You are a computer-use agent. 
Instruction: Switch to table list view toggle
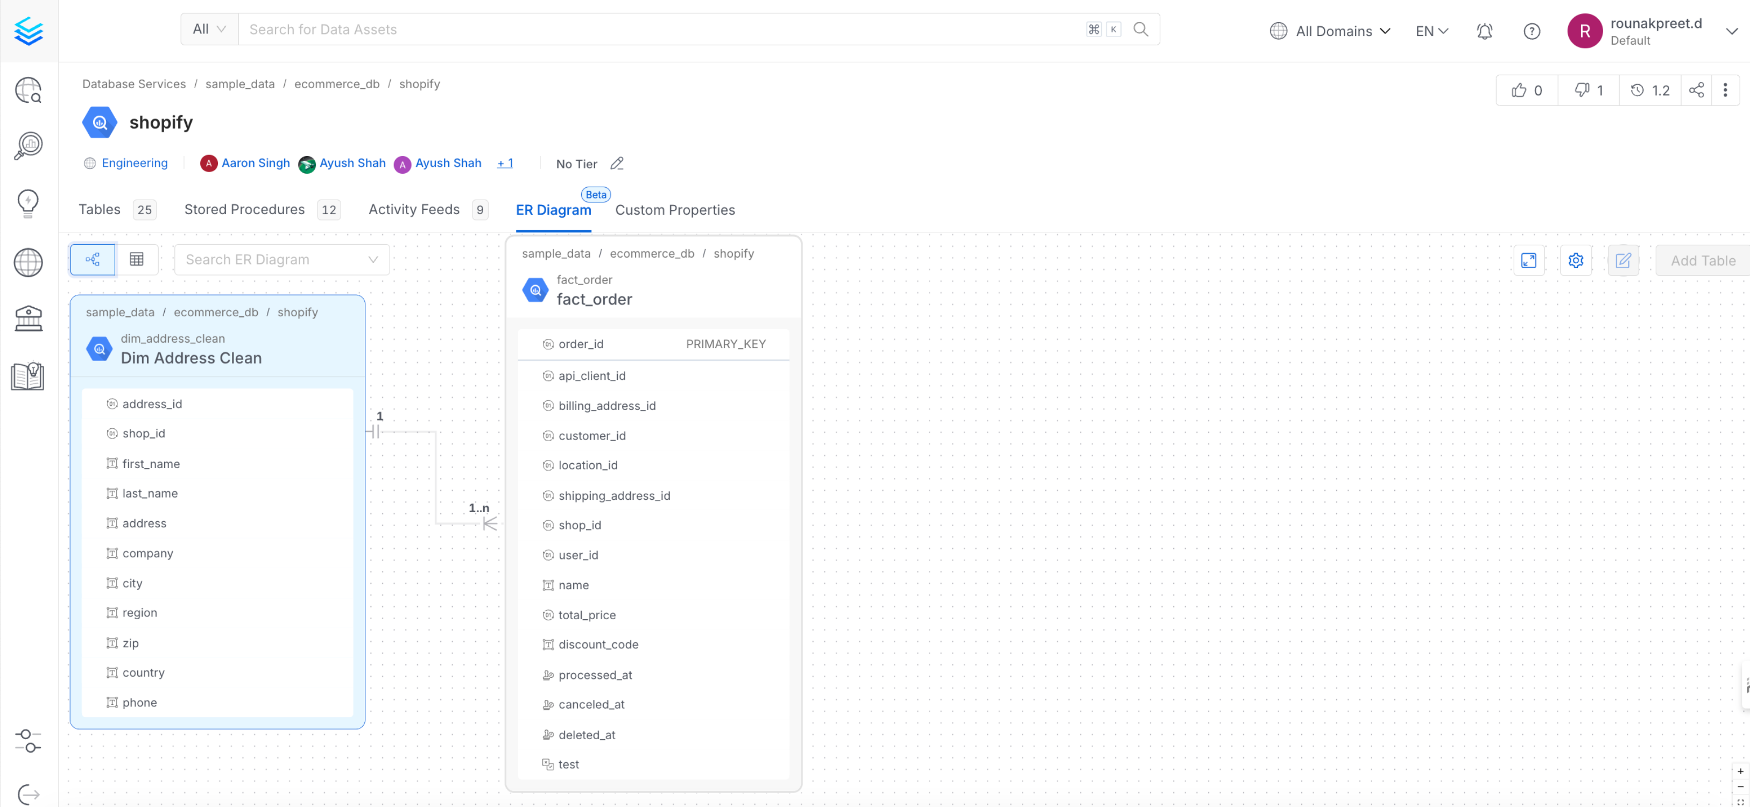tap(137, 259)
